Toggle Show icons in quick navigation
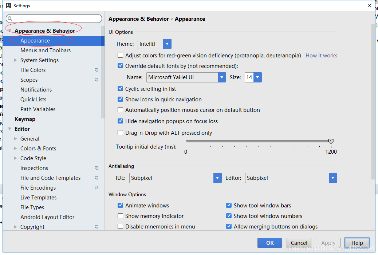Screen dimensions: 378x255 point(120,99)
